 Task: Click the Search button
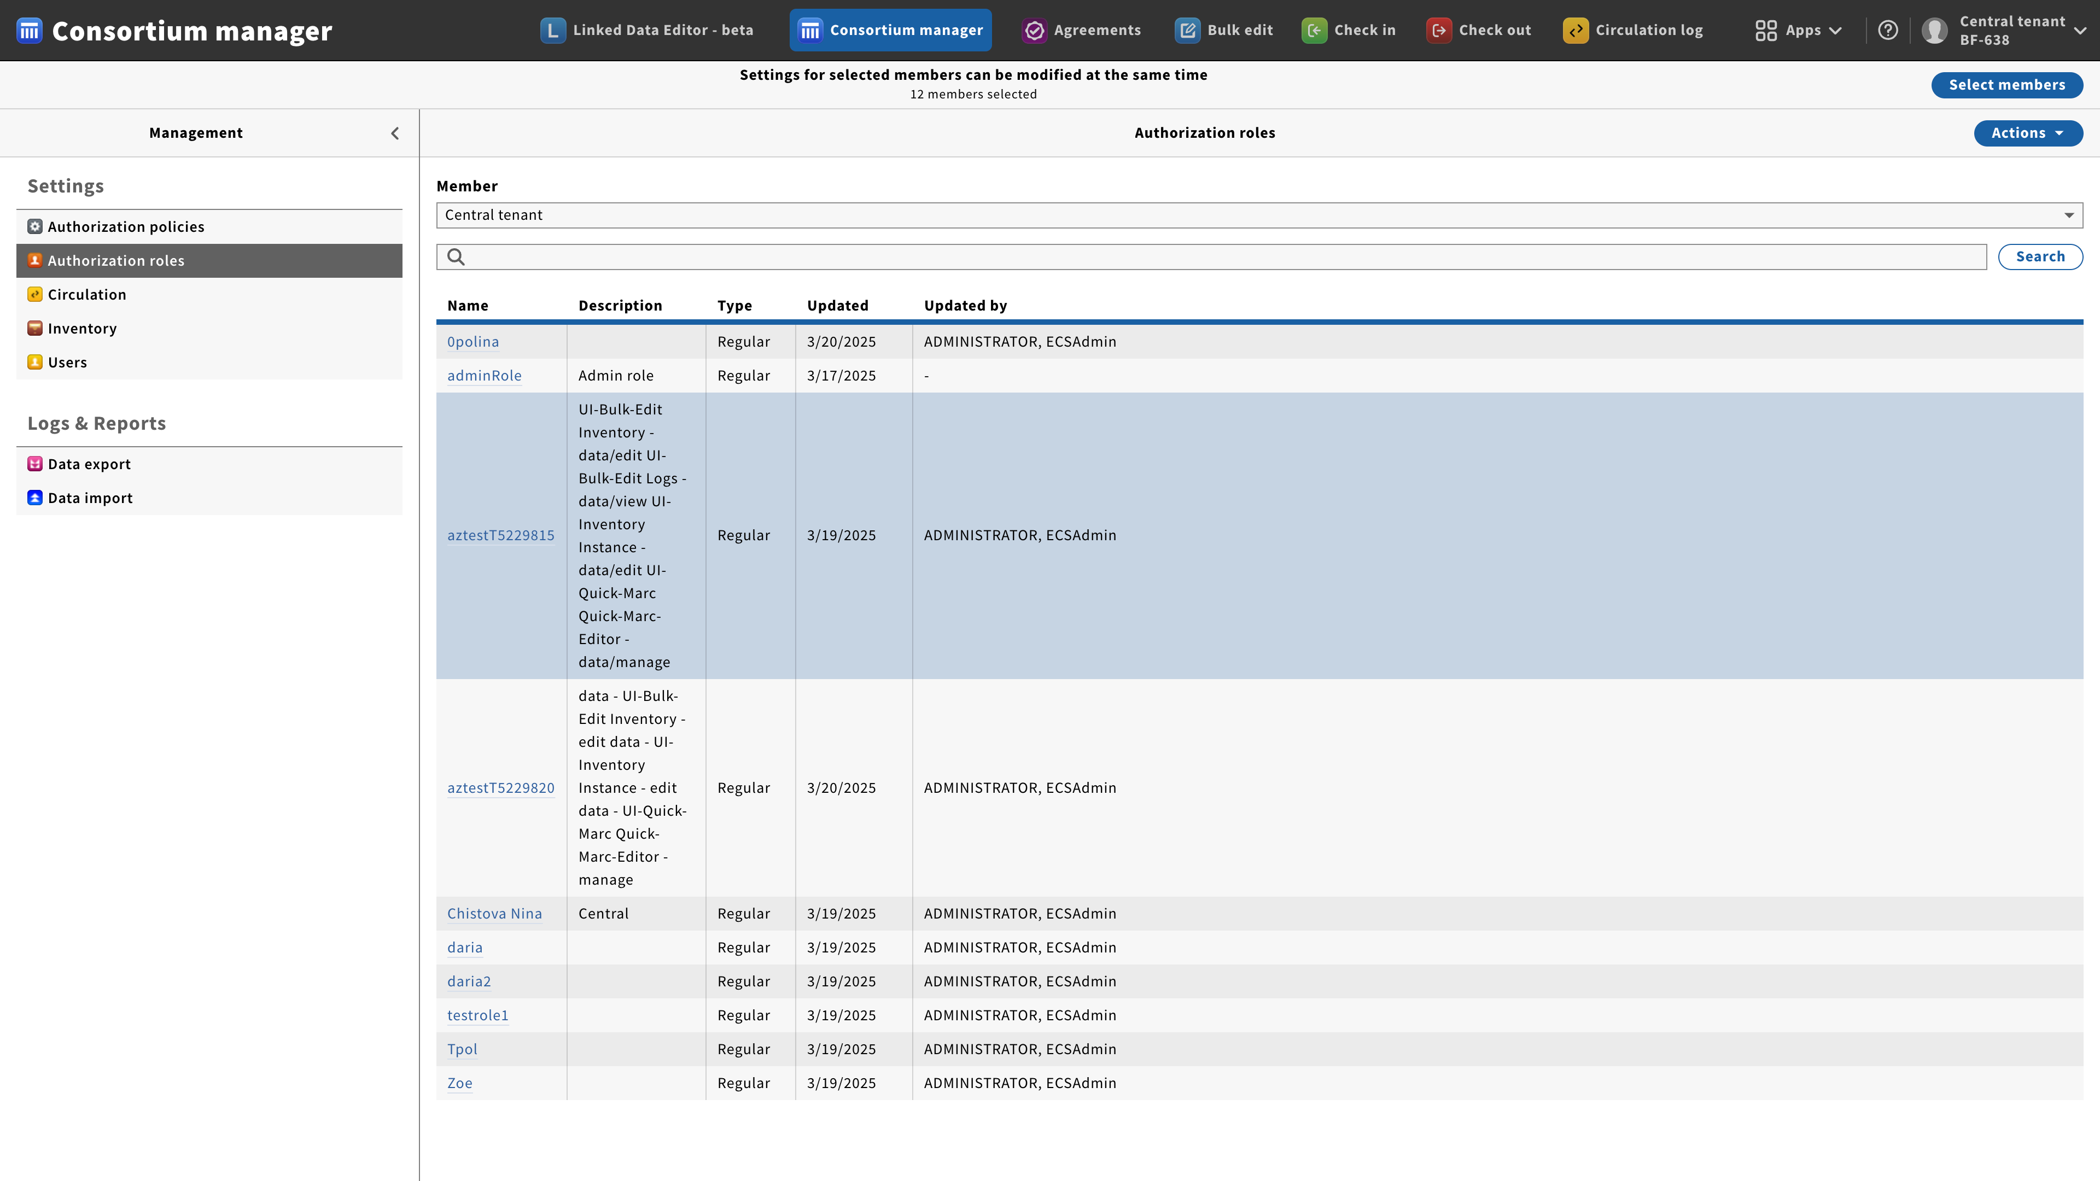(x=2040, y=257)
